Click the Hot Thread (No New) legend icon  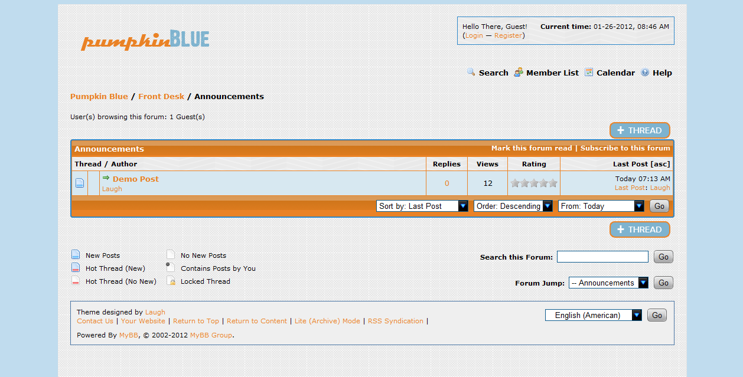click(x=76, y=281)
